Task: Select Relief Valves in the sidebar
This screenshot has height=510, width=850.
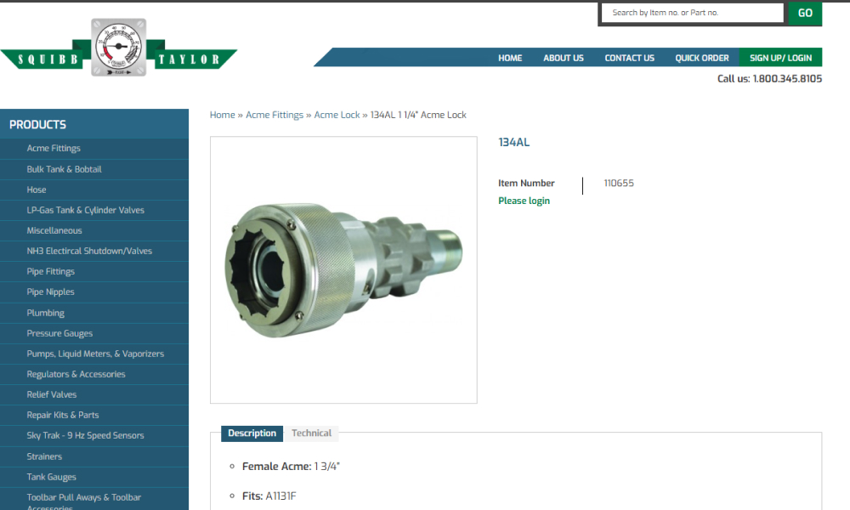Action: pos(52,394)
